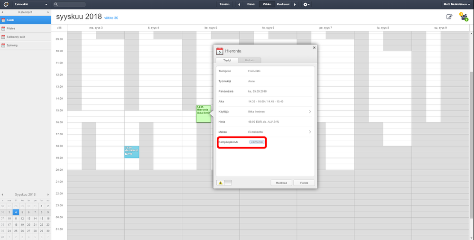Click the Toimipiste Esimerkki value

tap(254, 71)
